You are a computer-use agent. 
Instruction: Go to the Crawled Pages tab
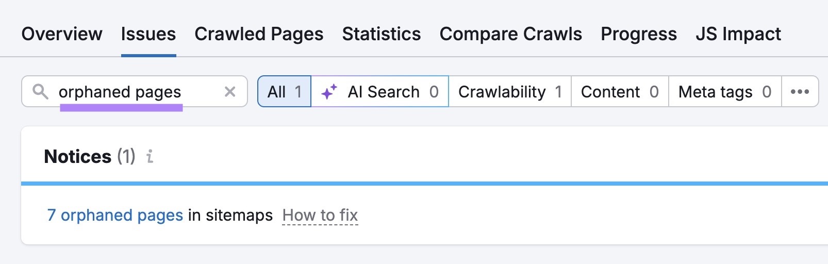(x=259, y=34)
